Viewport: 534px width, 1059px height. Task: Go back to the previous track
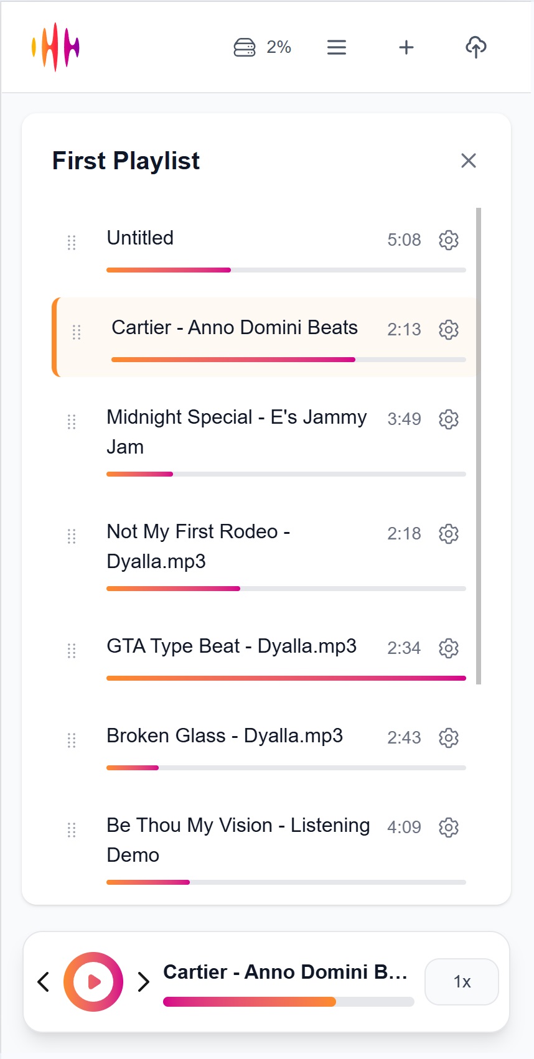pyautogui.click(x=43, y=982)
